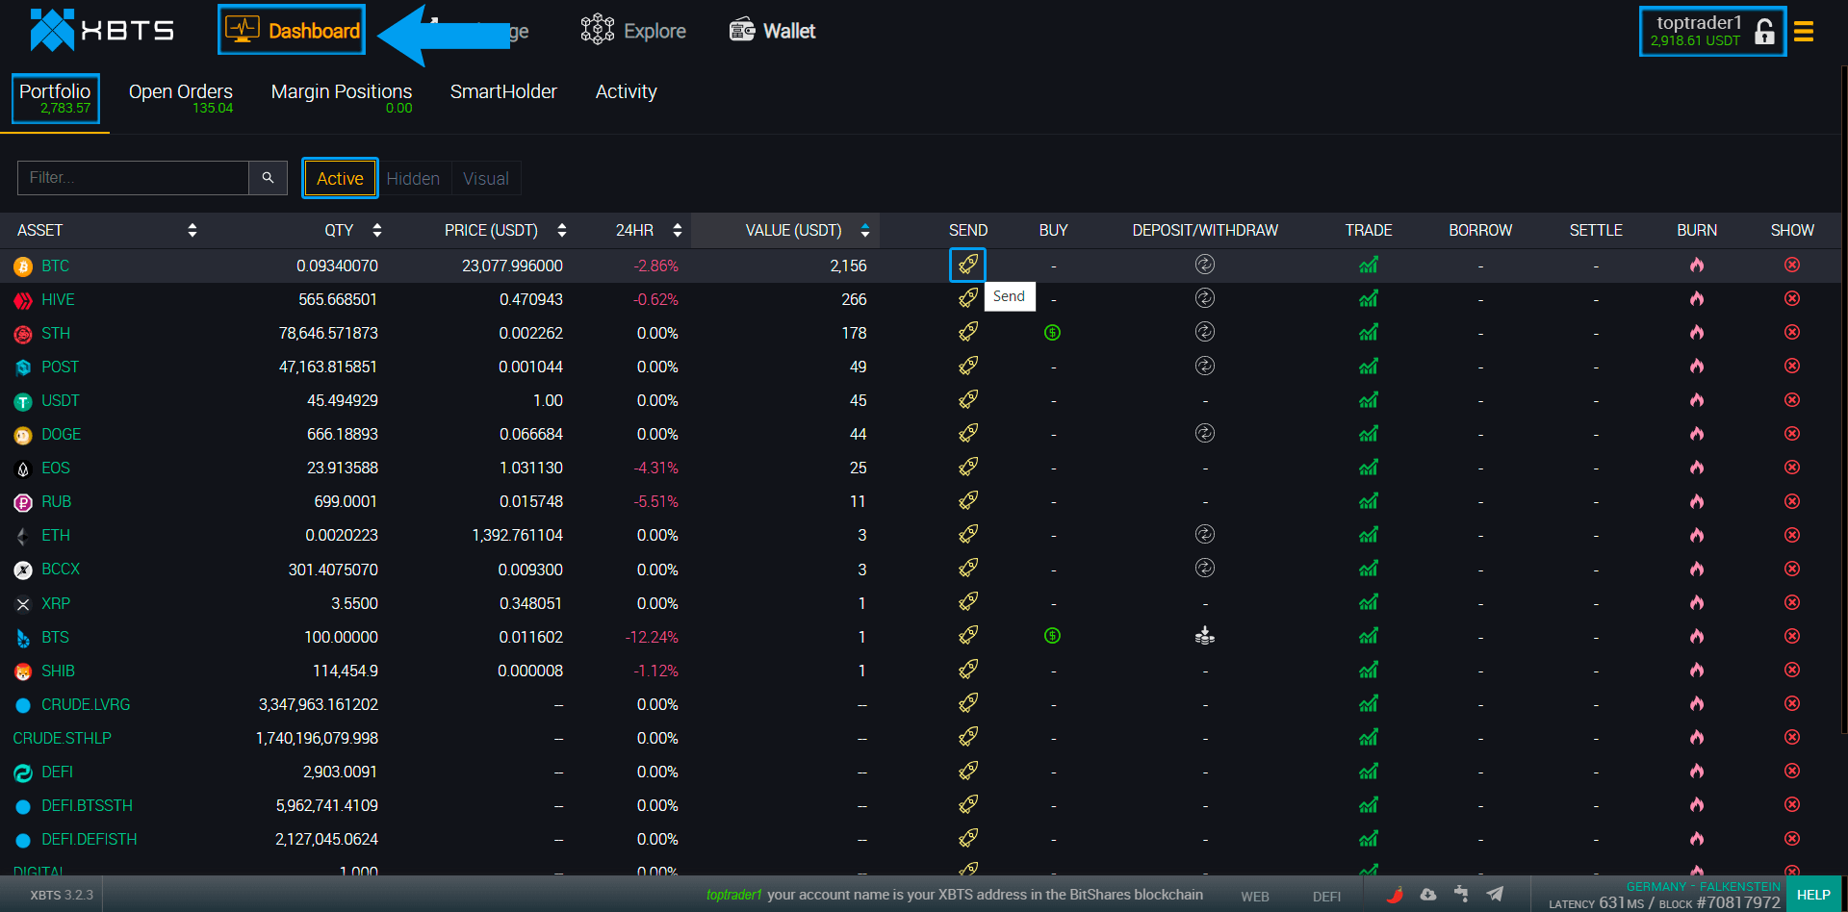Open the trade chart icon for BTC
The width and height of the screenshot is (1848, 912).
pos(1369,265)
